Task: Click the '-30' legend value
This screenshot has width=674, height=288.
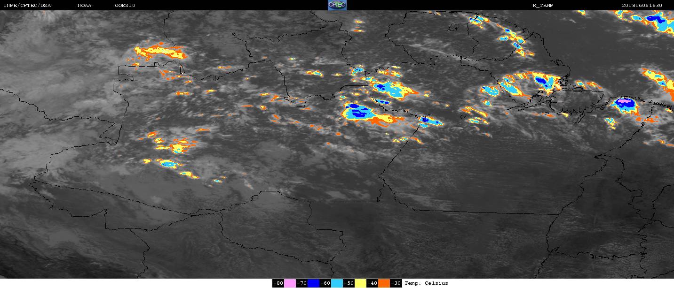Action: (396, 283)
